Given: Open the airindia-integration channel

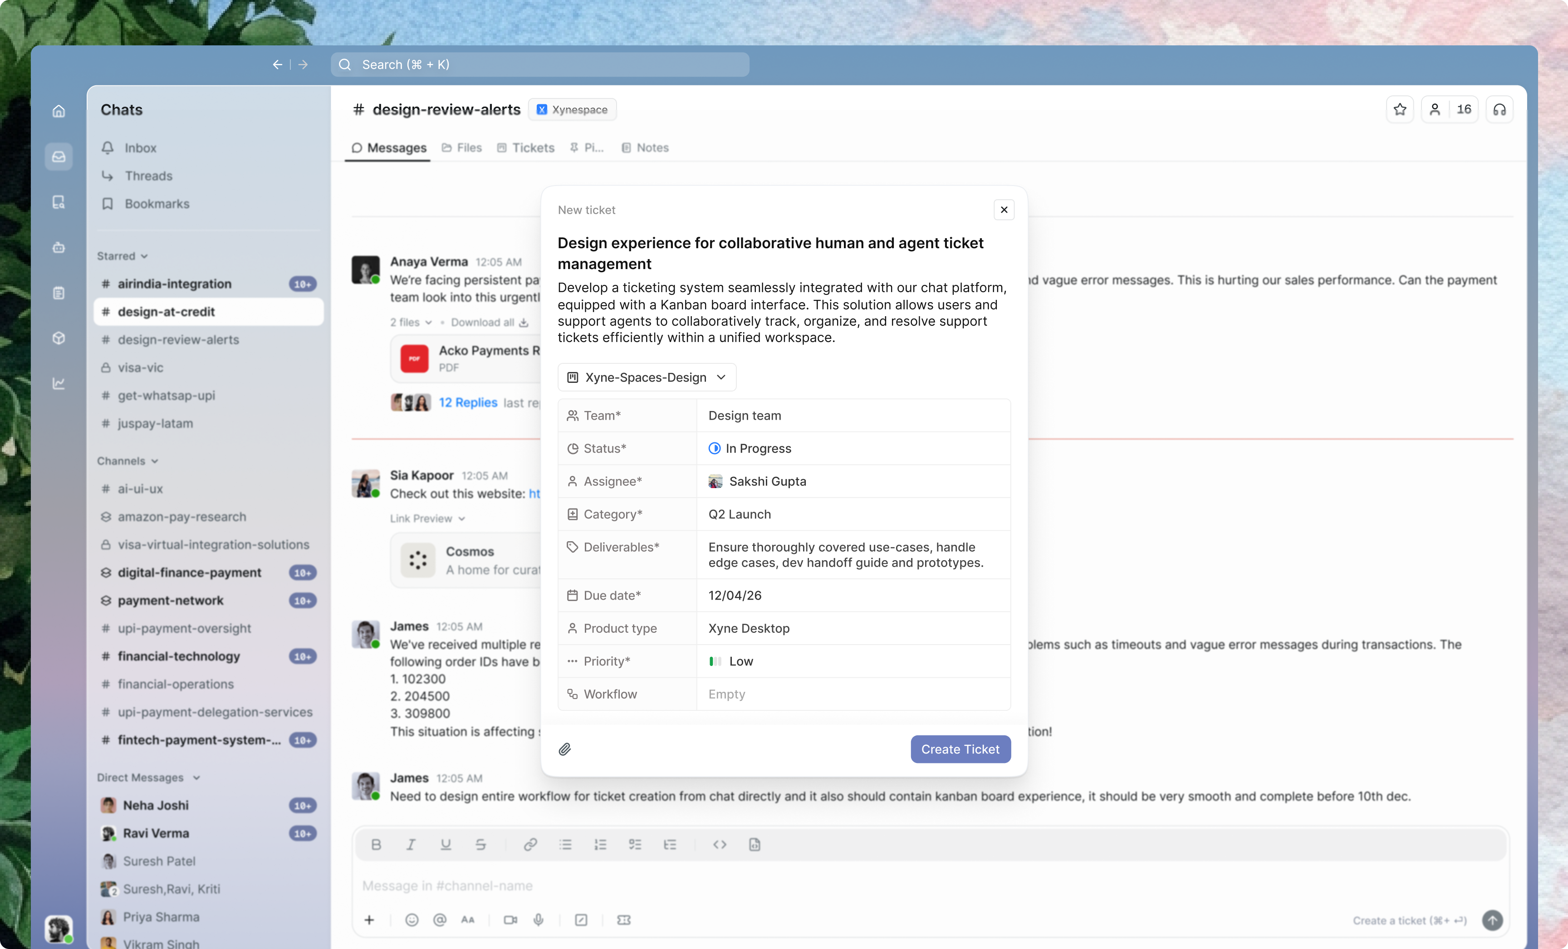Looking at the screenshot, I should pos(209,284).
